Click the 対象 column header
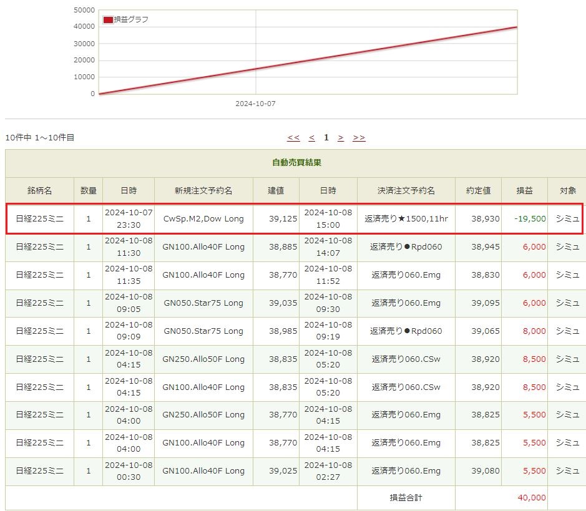Image resolution: width=586 pixels, height=511 pixels. coord(568,190)
